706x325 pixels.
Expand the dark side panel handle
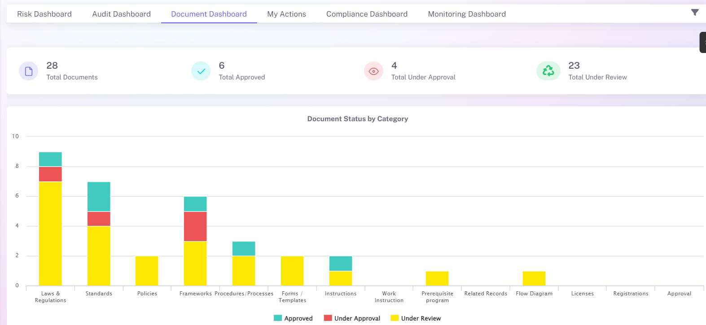coord(703,42)
